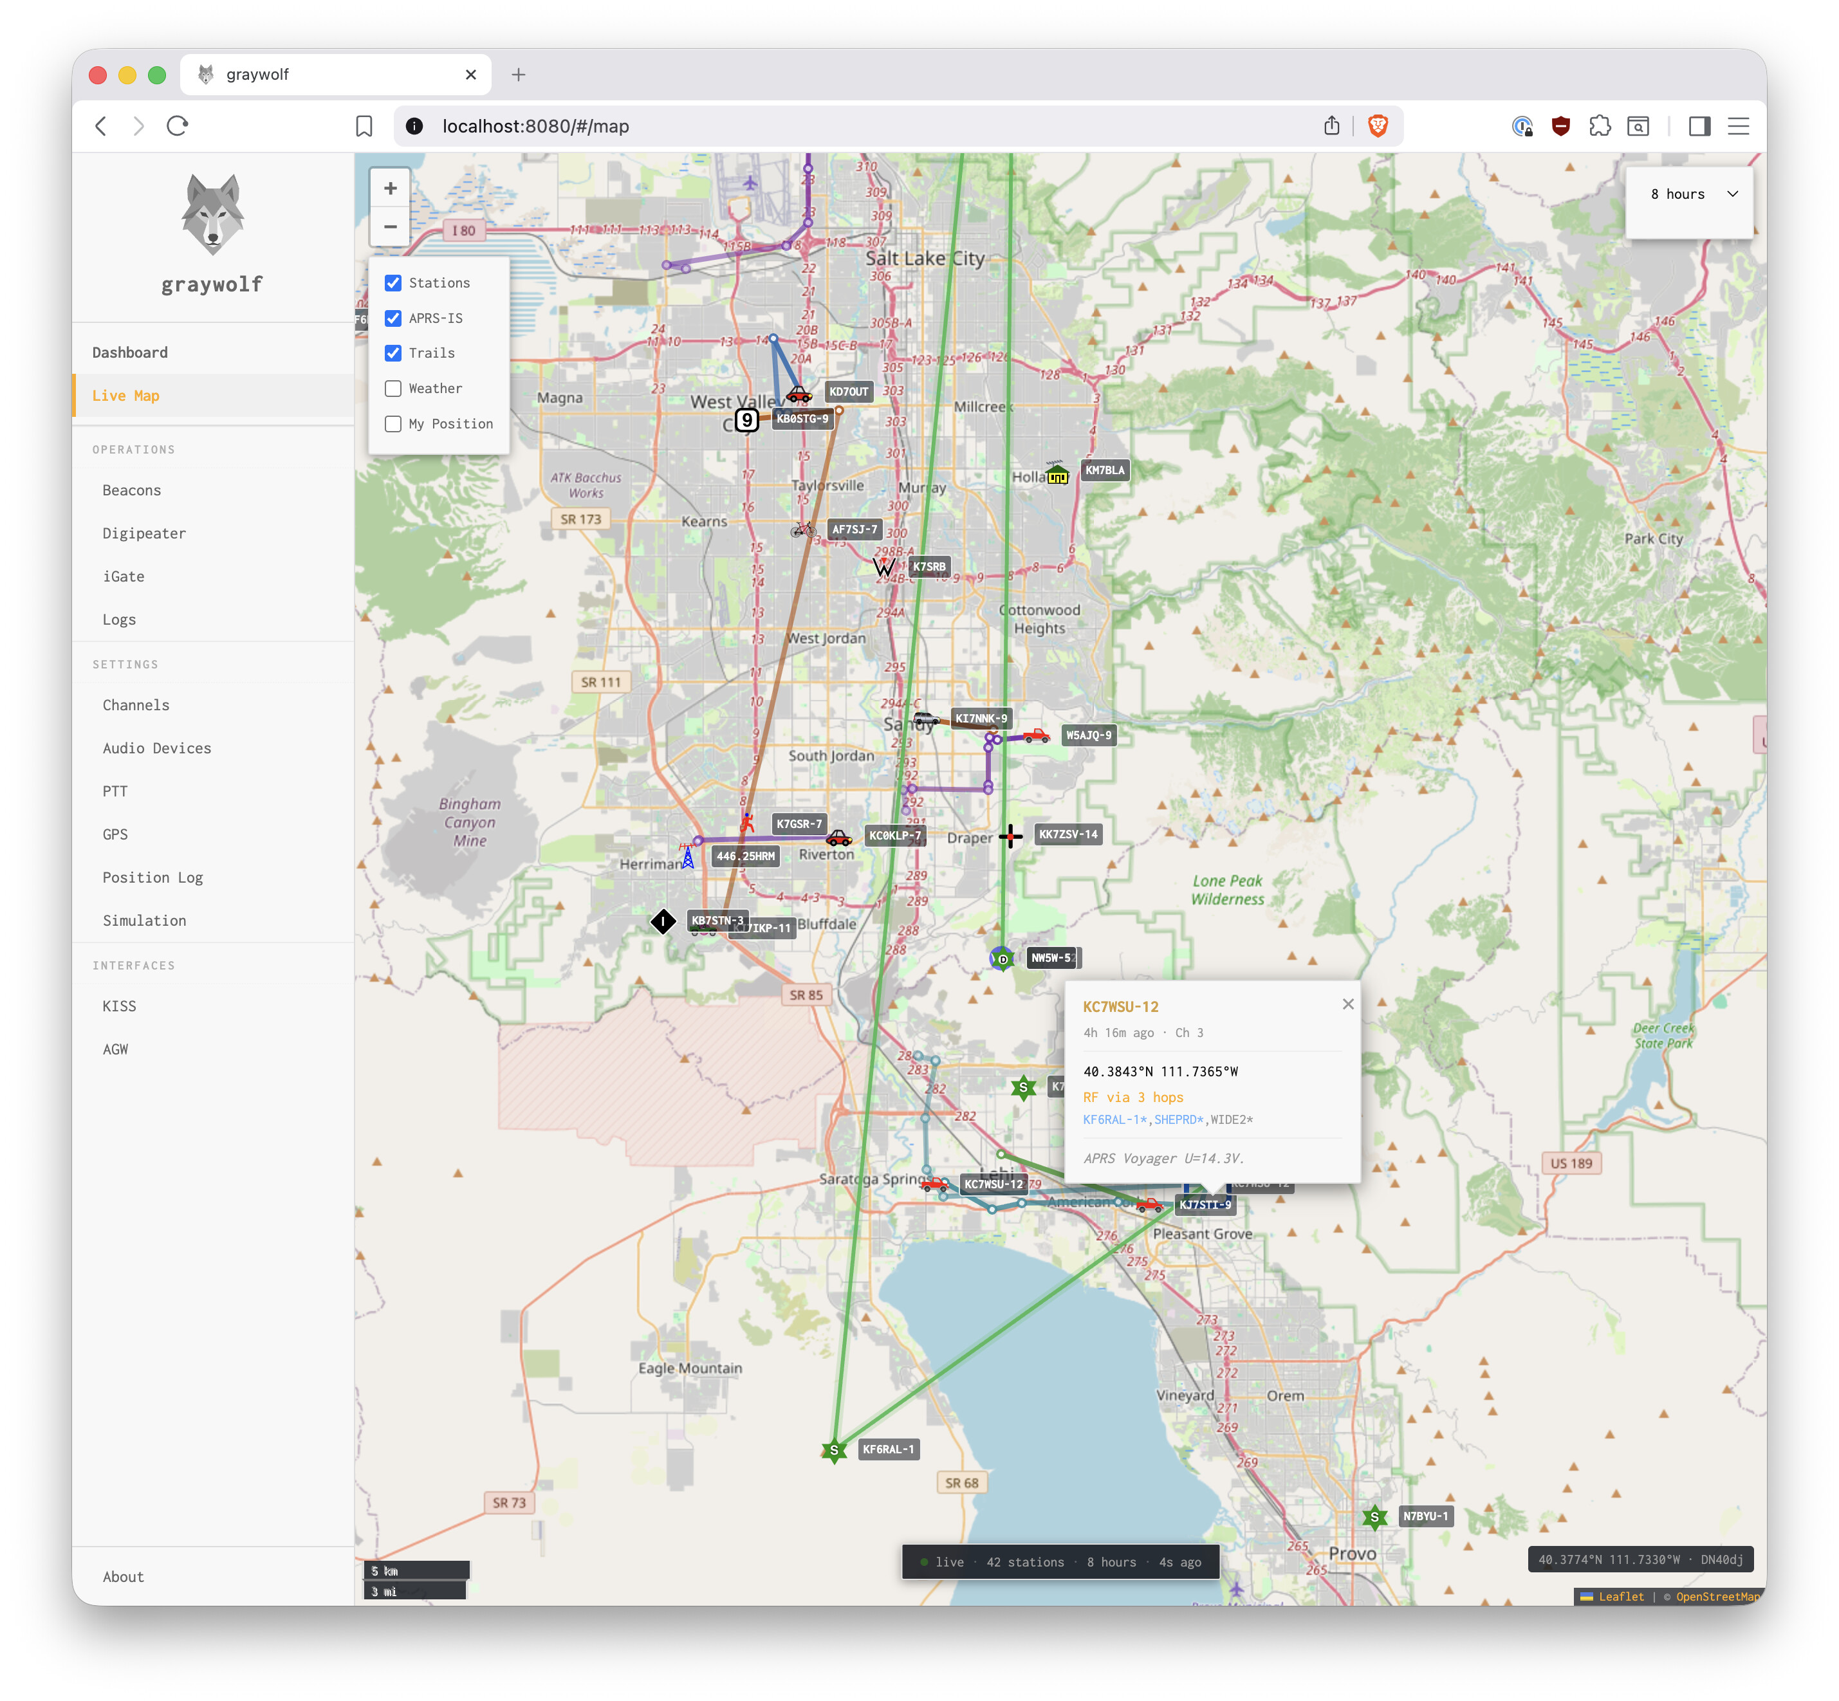Close the KC7WSU-12 station popup
Image resolution: width=1839 pixels, height=1701 pixels.
1347,1004
